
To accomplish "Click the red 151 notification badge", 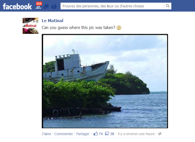I will coord(39,4).
